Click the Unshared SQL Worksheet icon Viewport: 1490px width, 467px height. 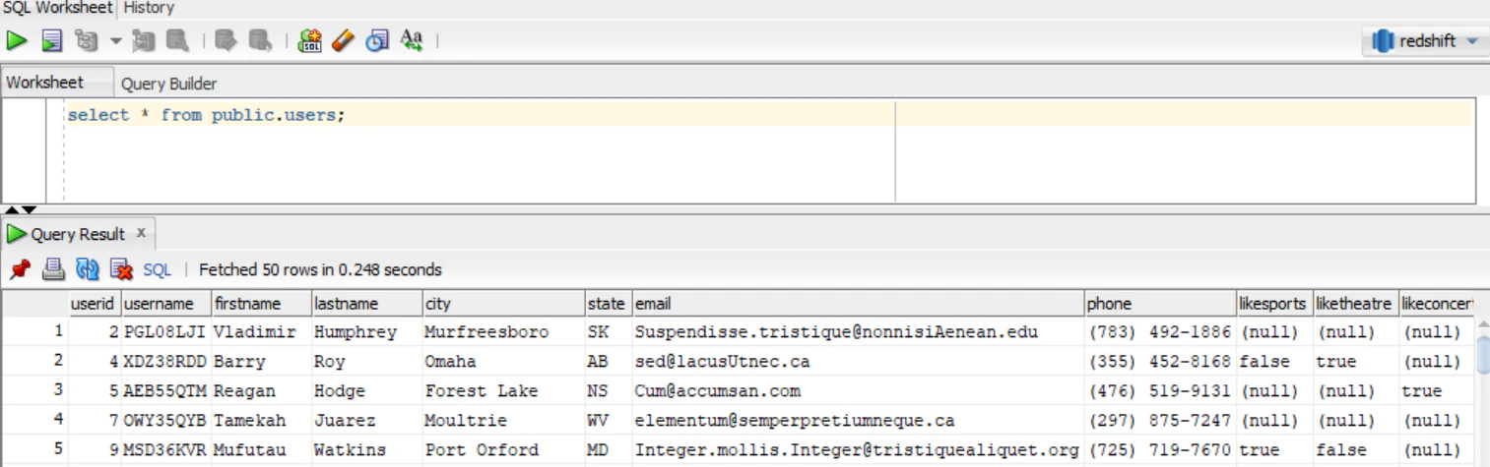point(310,40)
